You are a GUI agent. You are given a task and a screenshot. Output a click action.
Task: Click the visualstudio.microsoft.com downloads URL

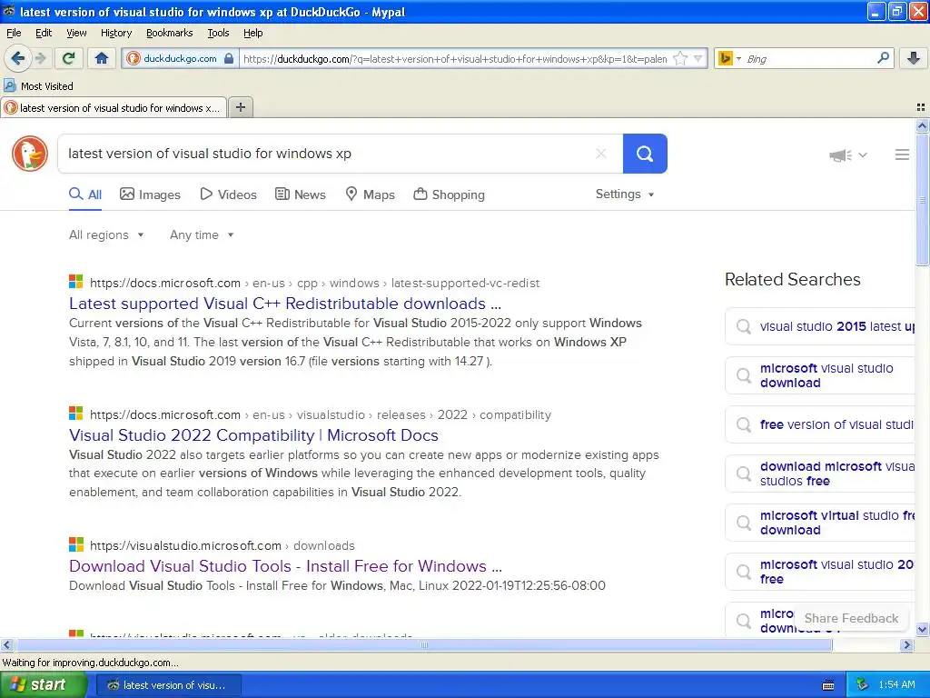223,545
